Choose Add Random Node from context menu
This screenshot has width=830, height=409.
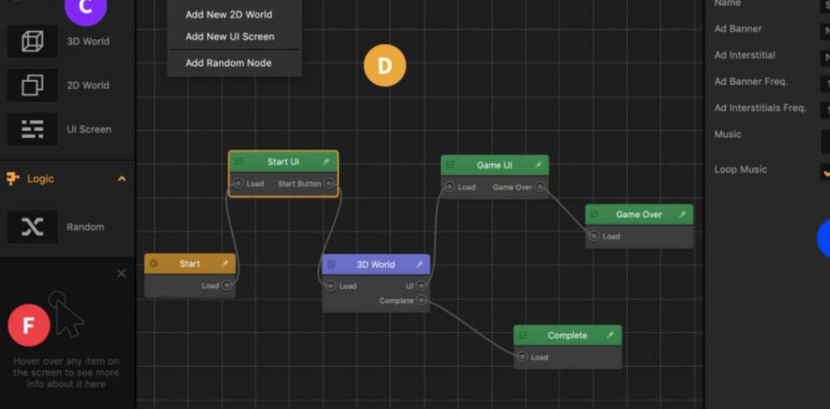tap(228, 62)
